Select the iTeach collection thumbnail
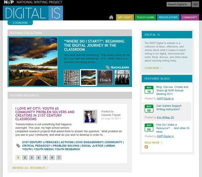 [105, 78]
